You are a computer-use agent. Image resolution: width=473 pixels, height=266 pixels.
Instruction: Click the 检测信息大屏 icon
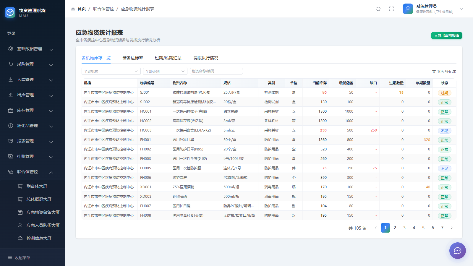20,238
